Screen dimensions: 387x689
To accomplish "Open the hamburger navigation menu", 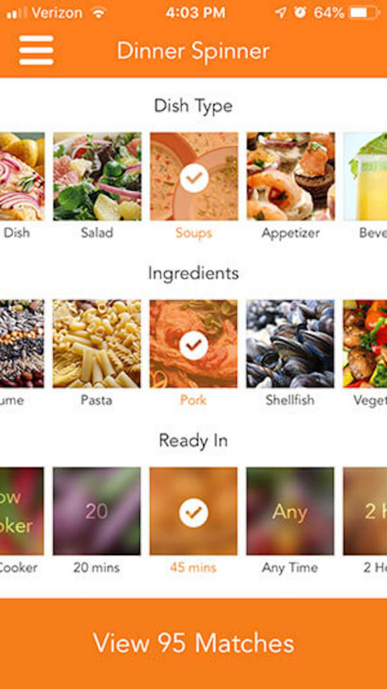I will pos(36,50).
